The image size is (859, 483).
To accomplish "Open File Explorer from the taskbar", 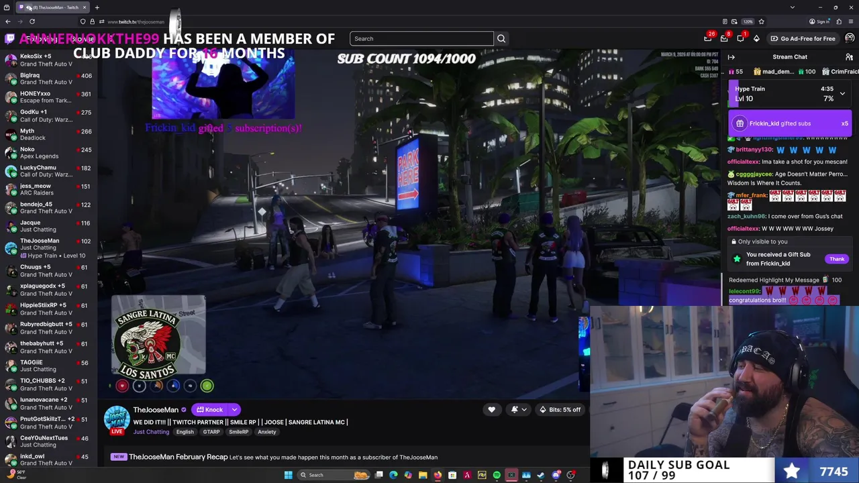I will point(423,475).
